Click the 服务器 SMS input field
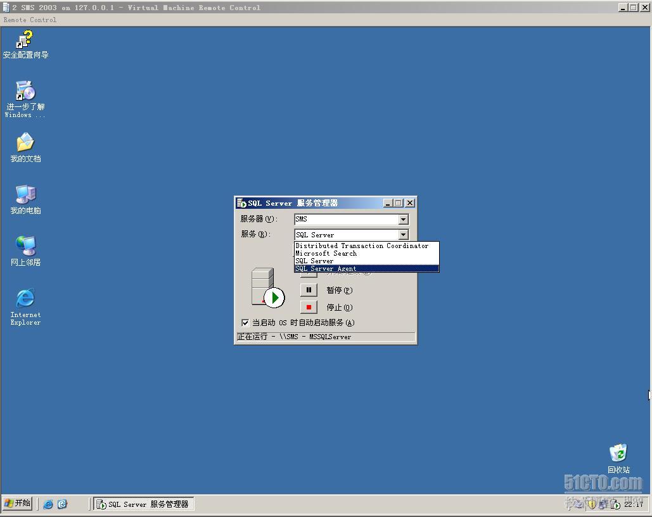This screenshot has height=517, width=652. click(347, 219)
